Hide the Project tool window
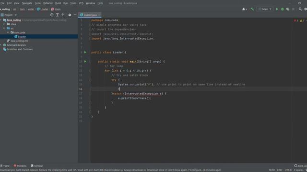307x172 pixels. [75, 15]
